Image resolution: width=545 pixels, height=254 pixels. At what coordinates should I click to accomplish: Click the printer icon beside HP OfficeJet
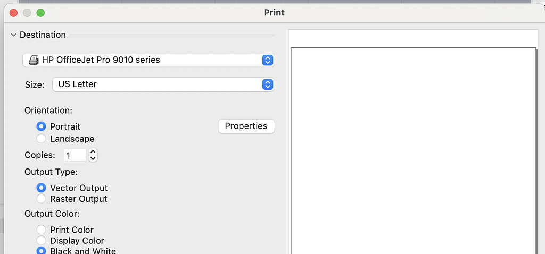click(x=33, y=60)
